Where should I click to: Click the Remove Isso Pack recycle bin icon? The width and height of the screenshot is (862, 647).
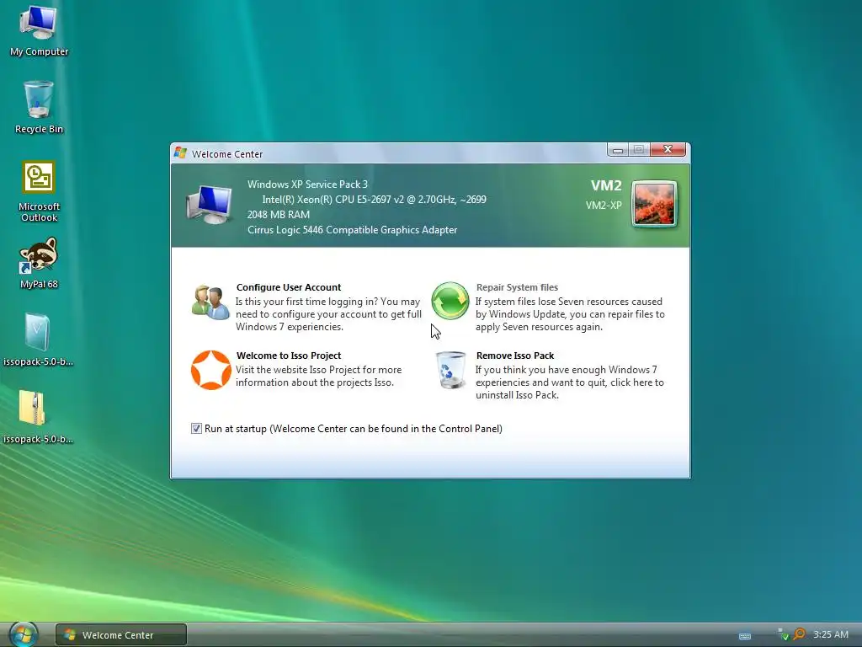tap(451, 370)
